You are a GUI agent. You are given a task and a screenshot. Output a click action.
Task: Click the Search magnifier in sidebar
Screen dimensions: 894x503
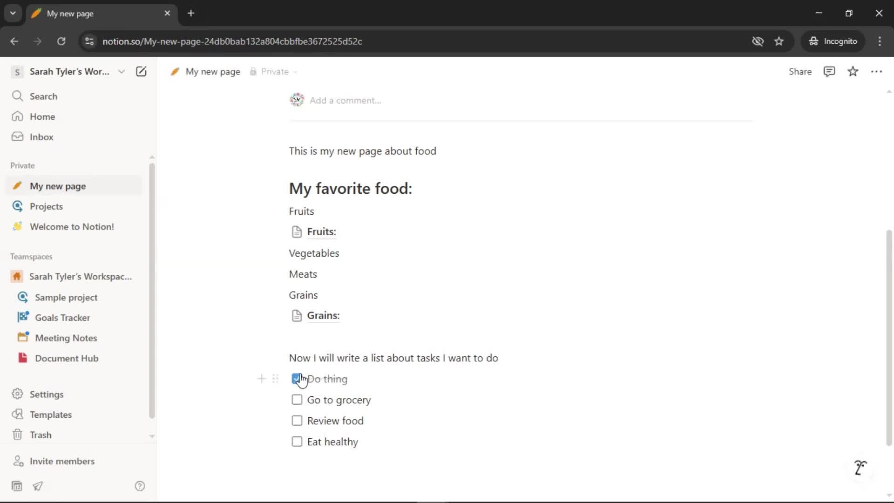17,96
